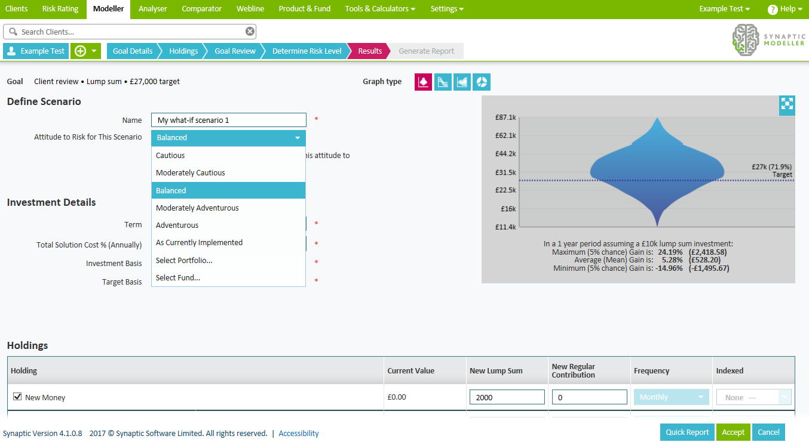Click the New Regular Contribution field showing 0
This screenshot has width=809, height=442.
click(589, 397)
